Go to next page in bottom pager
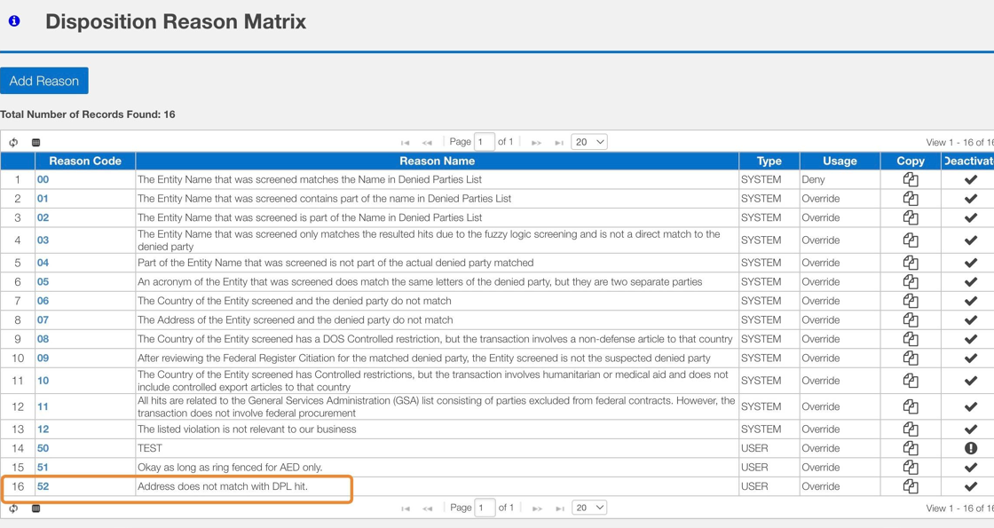This screenshot has height=528, width=994. coord(536,508)
